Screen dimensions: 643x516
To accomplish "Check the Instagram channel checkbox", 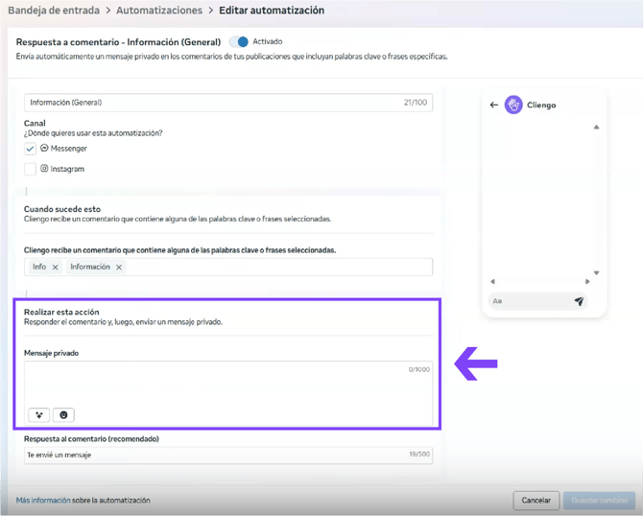I will [30, 169].
